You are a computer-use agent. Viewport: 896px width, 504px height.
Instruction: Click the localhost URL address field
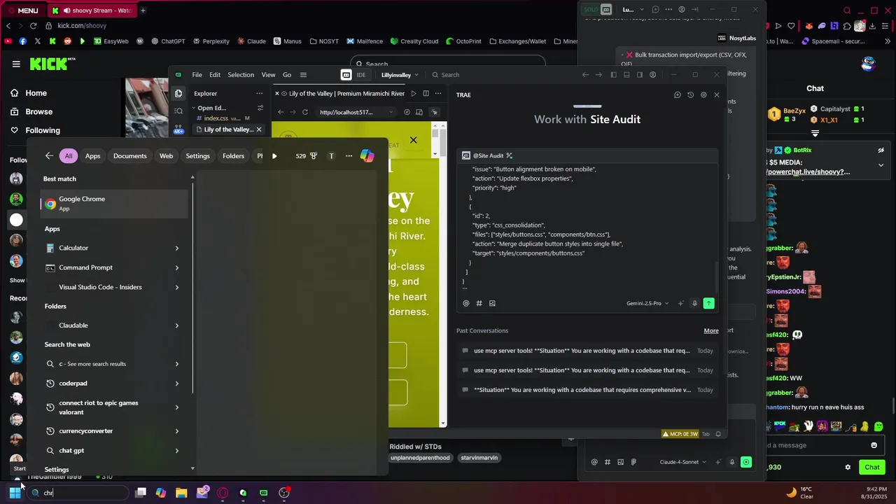coord(356,112)
